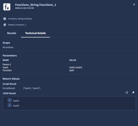Select index 1 badge in JSON result

10,105
